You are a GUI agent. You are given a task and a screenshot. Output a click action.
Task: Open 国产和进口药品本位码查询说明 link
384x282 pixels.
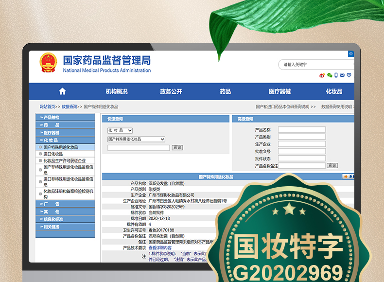coord(282,106)
